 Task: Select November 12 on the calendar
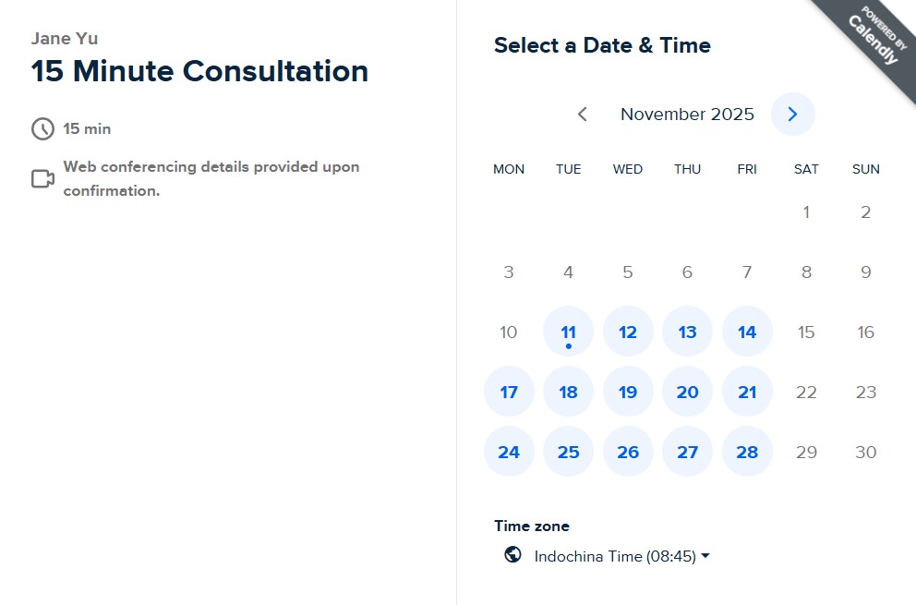tap(628, 332)
